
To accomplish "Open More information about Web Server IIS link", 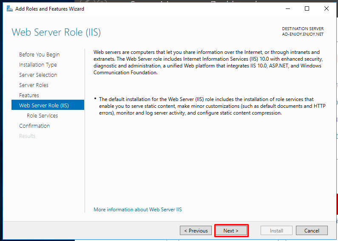I will [x=137, y=210].
